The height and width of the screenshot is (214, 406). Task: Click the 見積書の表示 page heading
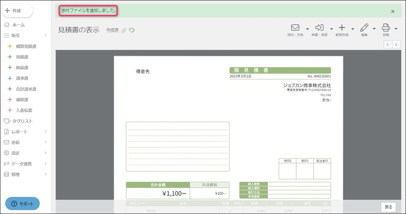(79, 30)
